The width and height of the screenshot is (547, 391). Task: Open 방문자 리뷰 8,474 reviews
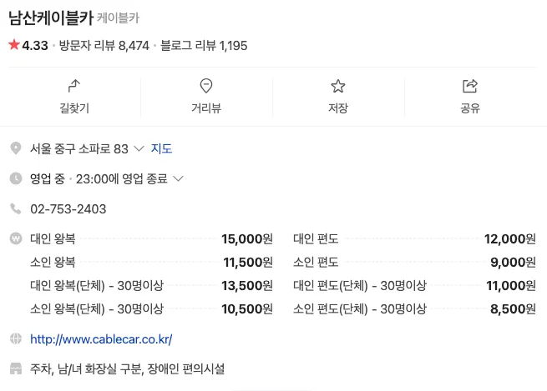104,46
